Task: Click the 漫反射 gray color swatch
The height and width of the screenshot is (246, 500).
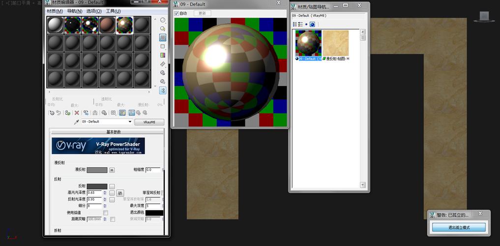Action: click(x=97, y=170)
